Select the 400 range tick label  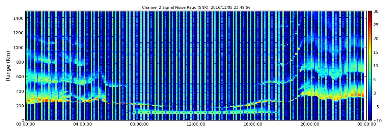click(20, 91)
